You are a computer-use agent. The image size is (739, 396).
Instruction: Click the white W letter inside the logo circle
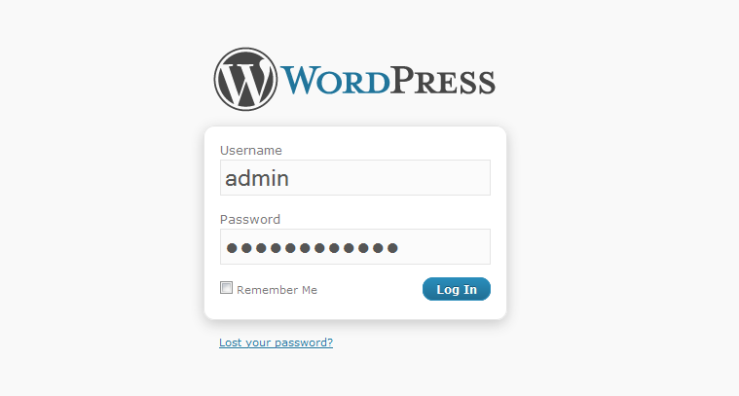(245, 82)
